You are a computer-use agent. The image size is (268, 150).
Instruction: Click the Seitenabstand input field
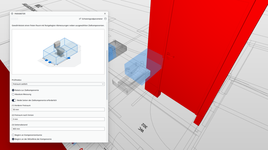click(x=58, y=129)
